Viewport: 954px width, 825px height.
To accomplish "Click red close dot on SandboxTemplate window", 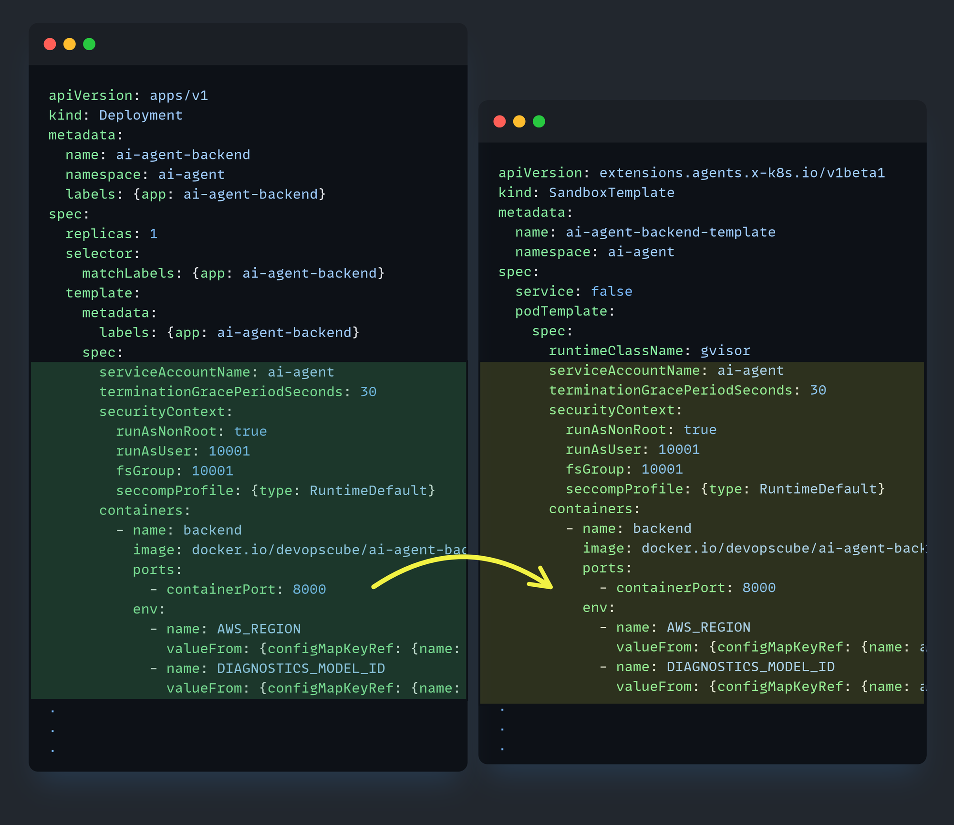I will pyautogui.click(x=499, y=121).
